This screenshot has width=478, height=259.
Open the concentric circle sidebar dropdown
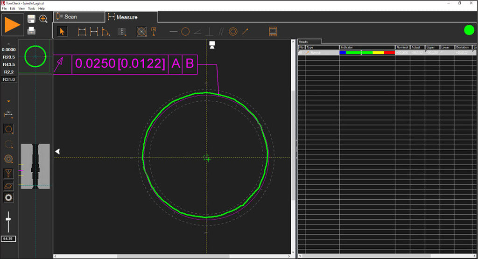pyautogui.click(x=8, y=159)
